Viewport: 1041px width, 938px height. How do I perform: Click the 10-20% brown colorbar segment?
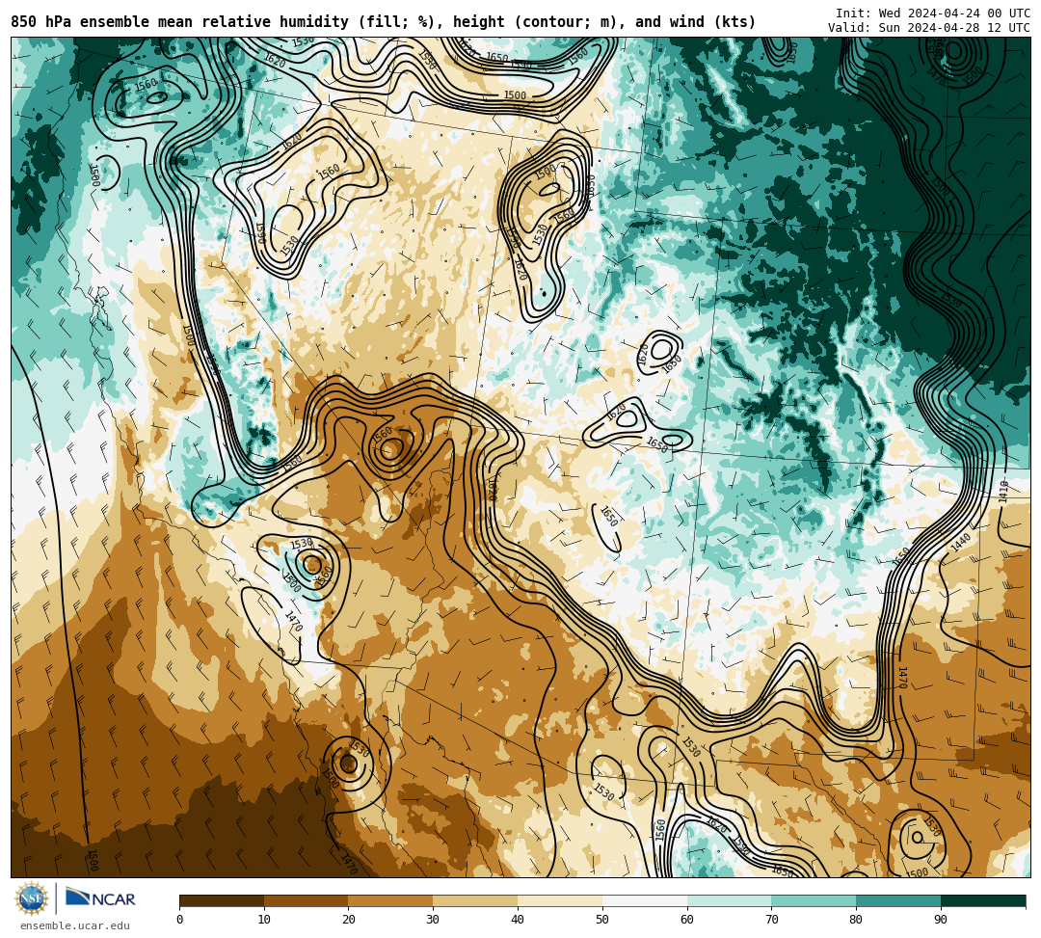[x=307, y=900]
